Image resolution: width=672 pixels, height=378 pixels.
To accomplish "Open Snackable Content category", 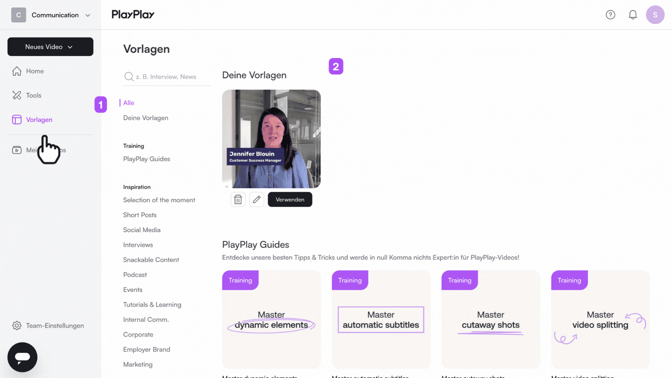I will coord(151,260).
